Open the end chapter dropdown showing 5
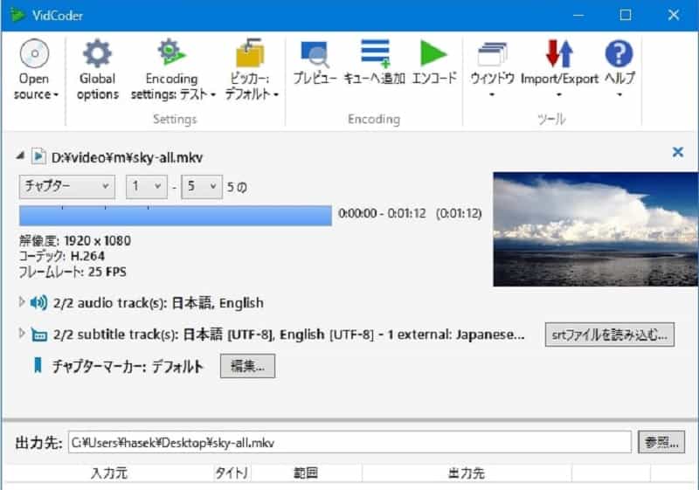Screen dimensions: 699x490 (202, 186)
